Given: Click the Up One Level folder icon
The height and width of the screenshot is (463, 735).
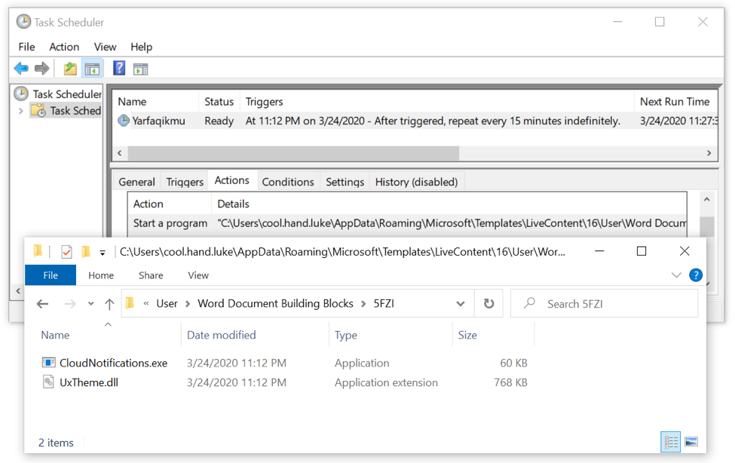Looking at the screenshot, I should pos(70,69).
